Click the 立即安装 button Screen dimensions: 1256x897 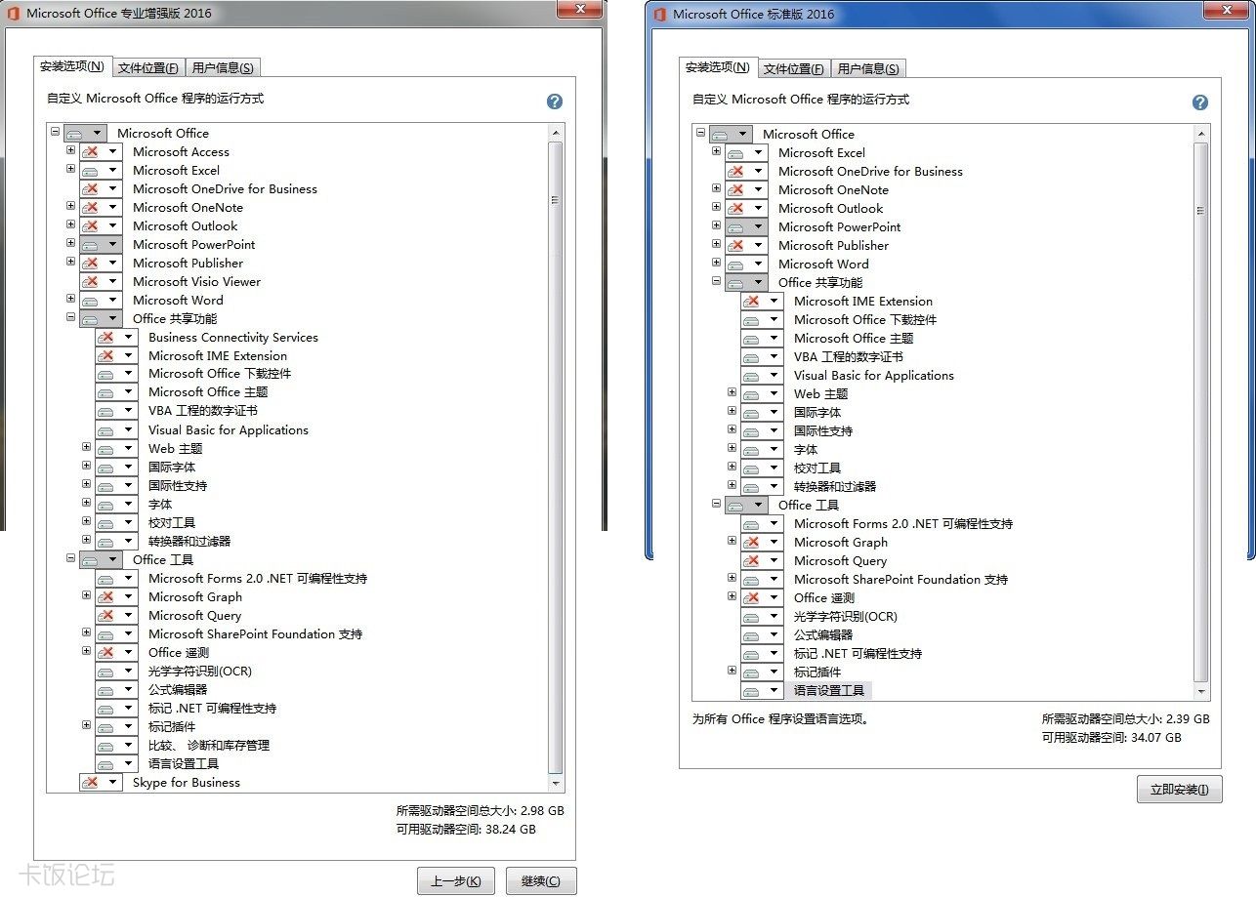[1180, 790]
